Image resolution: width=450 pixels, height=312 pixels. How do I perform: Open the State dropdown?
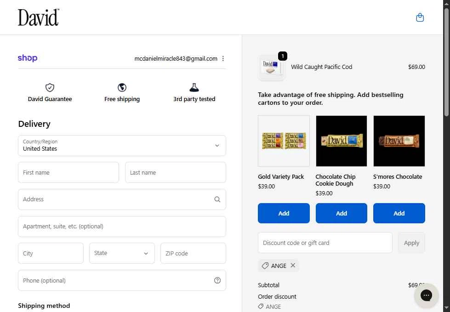(x=122, y=253)
